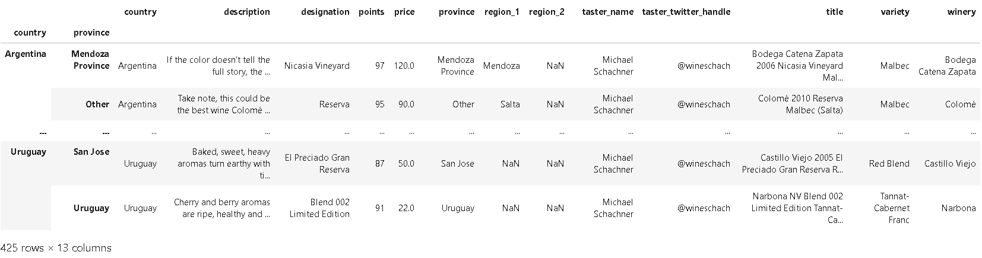Select the 'Mendoza Province' index label
982x258 pixels.
(90, 60)
